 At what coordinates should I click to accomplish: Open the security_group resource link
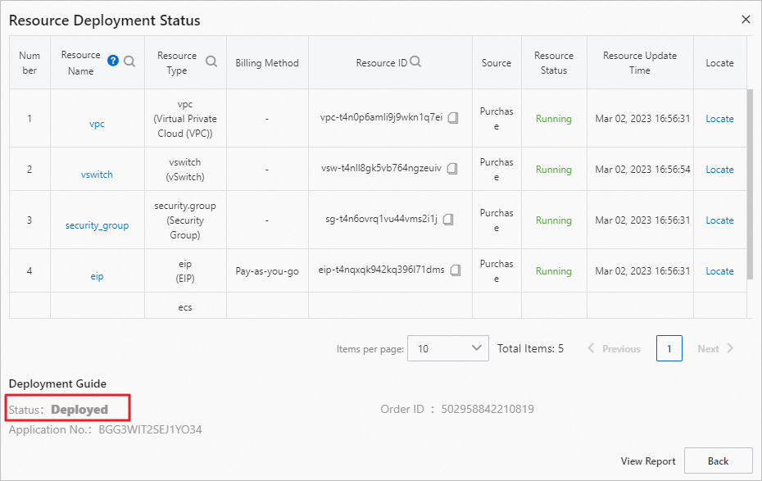click(97, 225)
